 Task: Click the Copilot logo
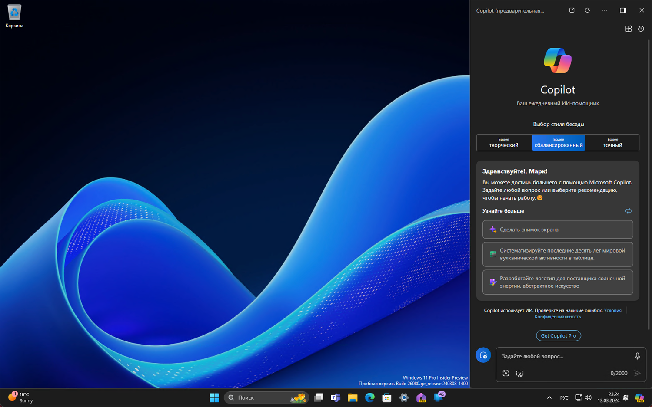tap(558, 60)
